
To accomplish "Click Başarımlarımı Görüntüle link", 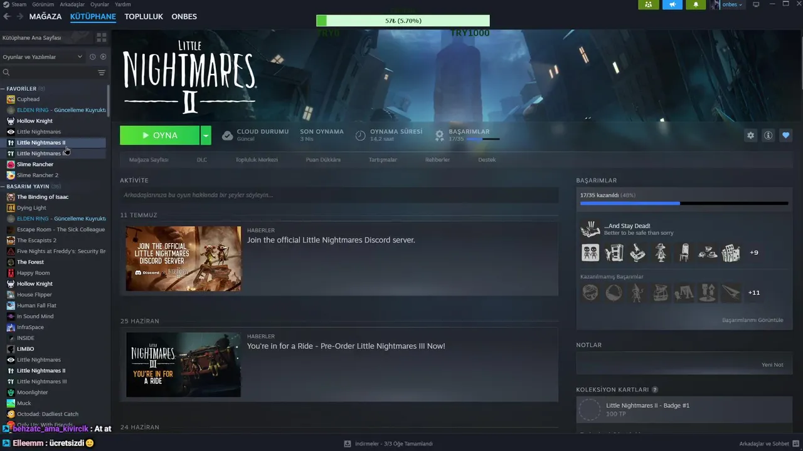I will click(752, 320).
